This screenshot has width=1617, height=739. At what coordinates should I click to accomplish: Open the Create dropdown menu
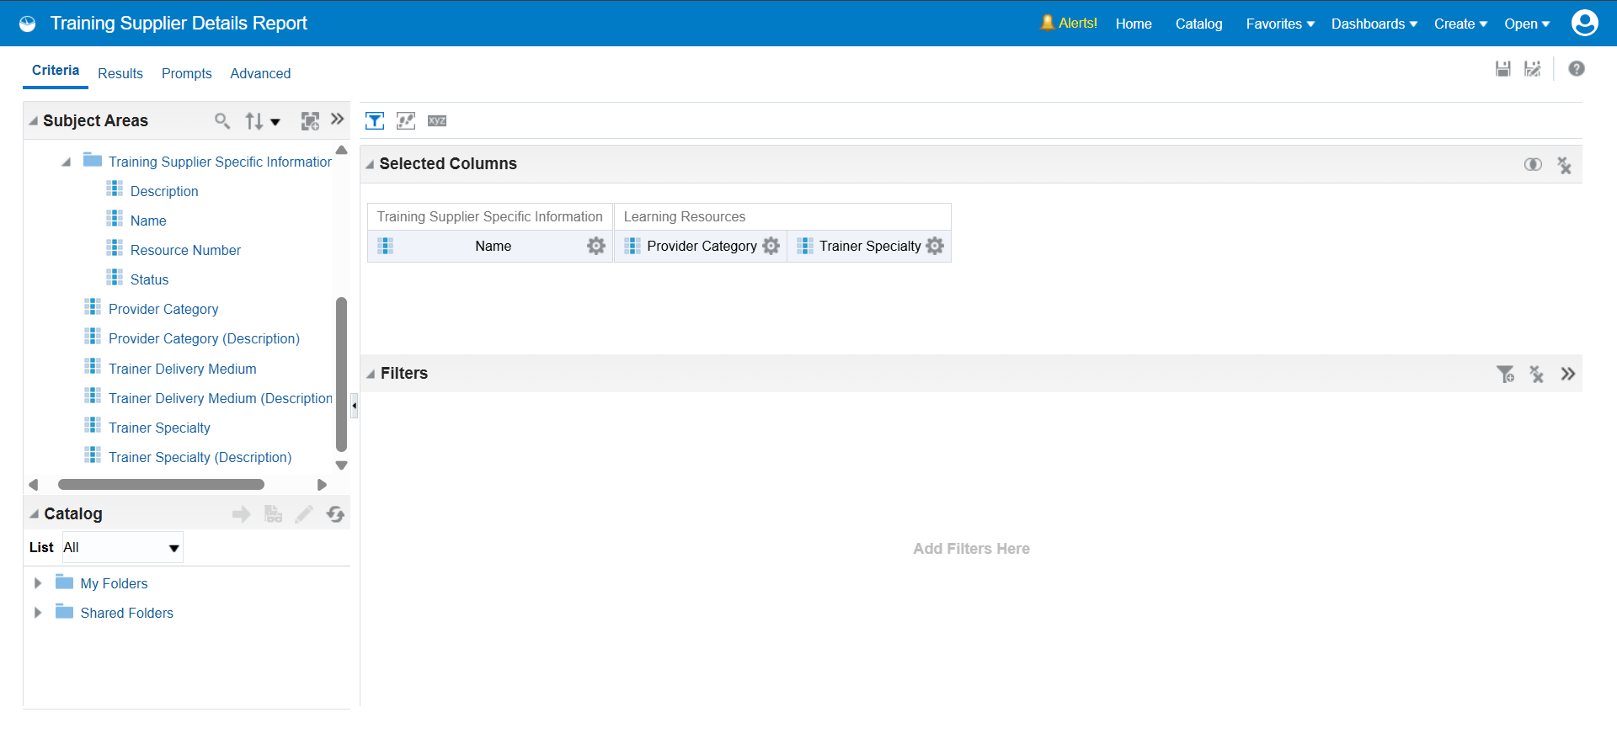point(1460,24)
